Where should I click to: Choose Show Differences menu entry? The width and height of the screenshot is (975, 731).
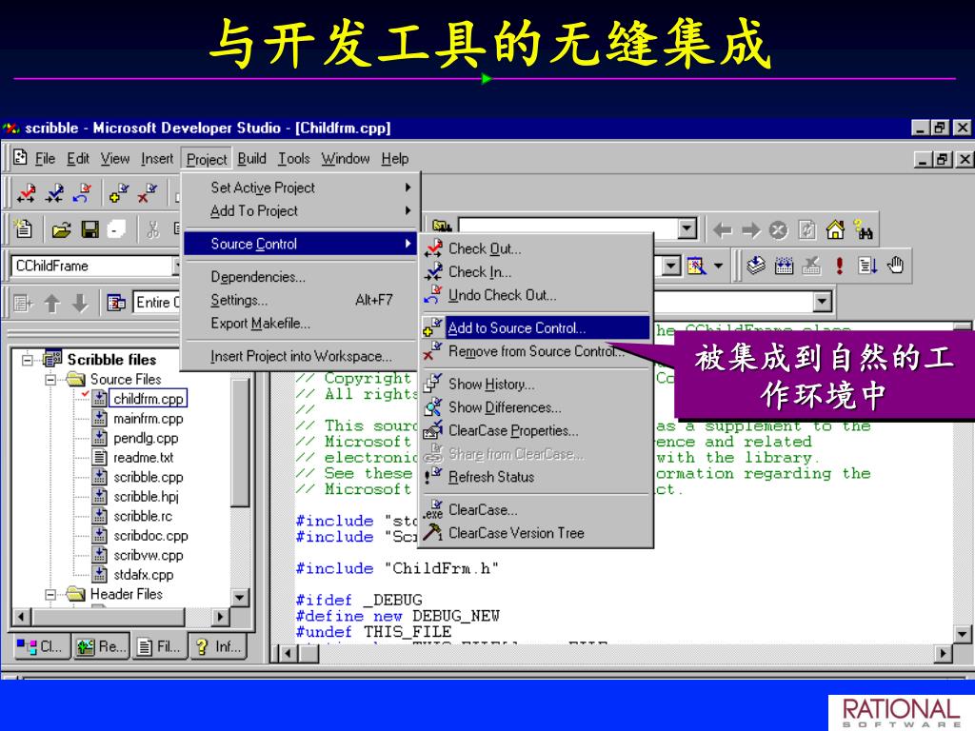[x=535, y=407]
